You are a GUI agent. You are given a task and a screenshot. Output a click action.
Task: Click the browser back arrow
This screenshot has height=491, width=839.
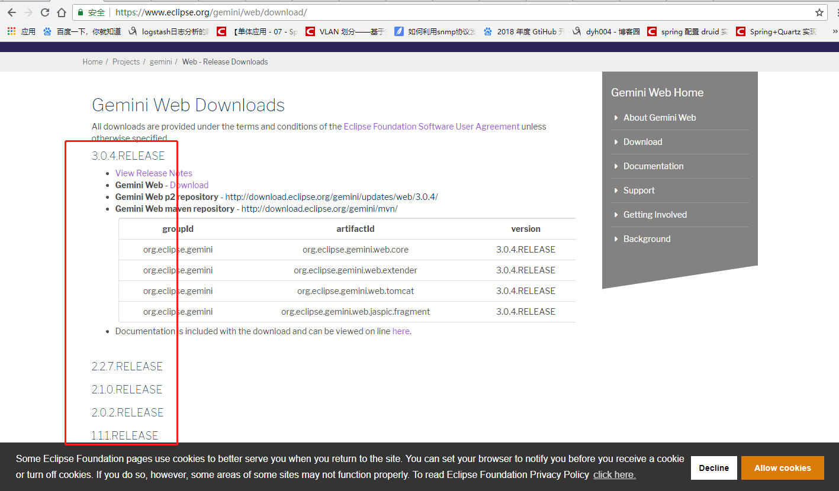pyautogui.click(x=11, y=12)
